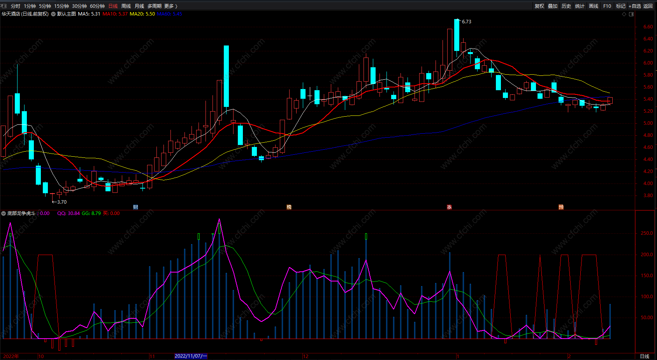Viewport: 657px width, 360px height.
Task: Click the top-left panel collapse icon
Action: coord(4,6)
